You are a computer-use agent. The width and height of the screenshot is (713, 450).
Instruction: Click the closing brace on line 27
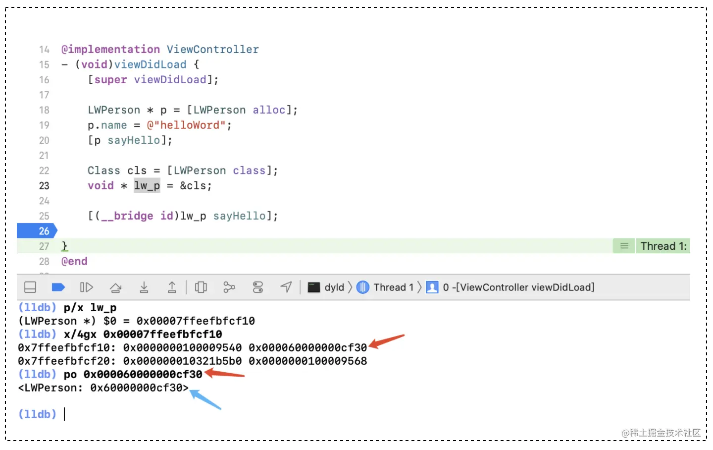click(64, 246)
